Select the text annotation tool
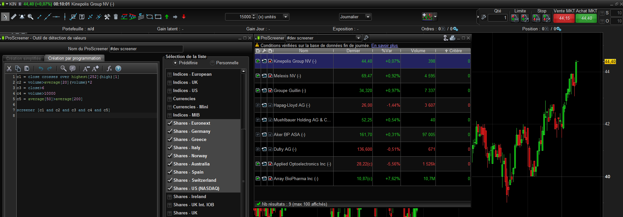Viewport: 623px width, 217px height. pos(82,17)
